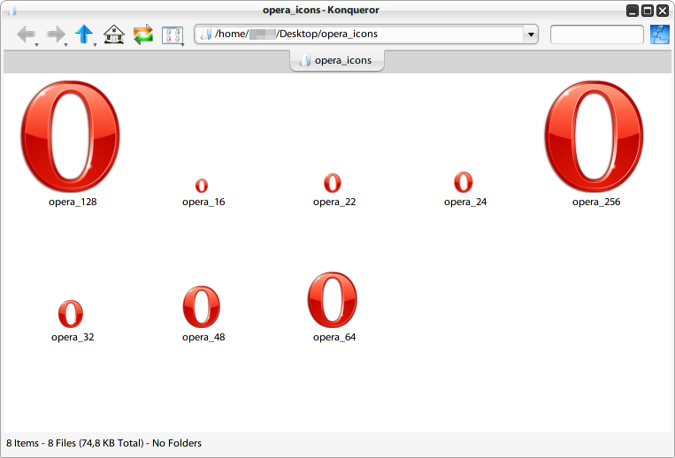Click the opera_48 file name label
Image resolution: width=675 pixels, height=458 pixels.
point(203,337)
